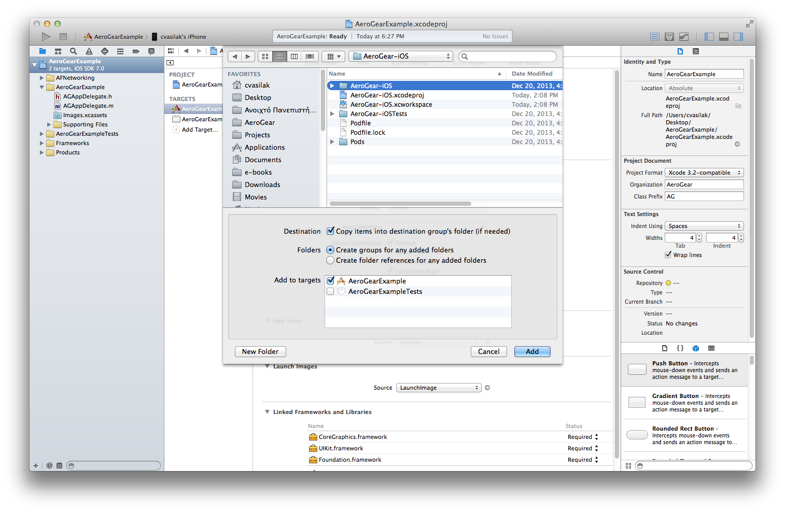Open the AeroGear-iOS path dropdown
785x512 pixels.
(401, 56)
